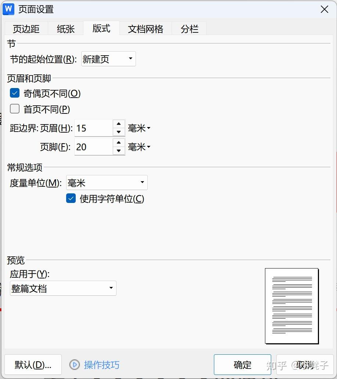Click the 默认(D) button

pos(33,365)
